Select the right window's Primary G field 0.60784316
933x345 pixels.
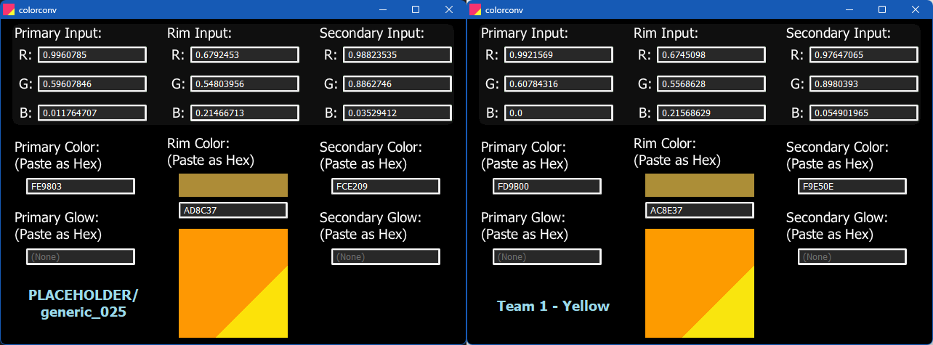coord(559,84)
